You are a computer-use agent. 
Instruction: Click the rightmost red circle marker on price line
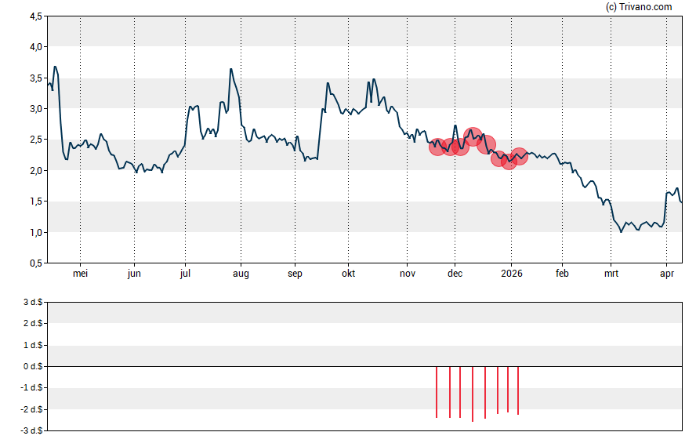point(519,156)
